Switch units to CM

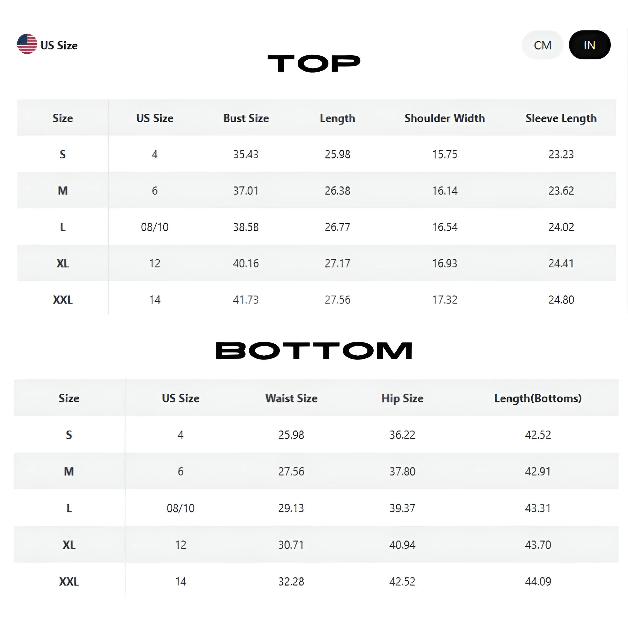point(542,45)
